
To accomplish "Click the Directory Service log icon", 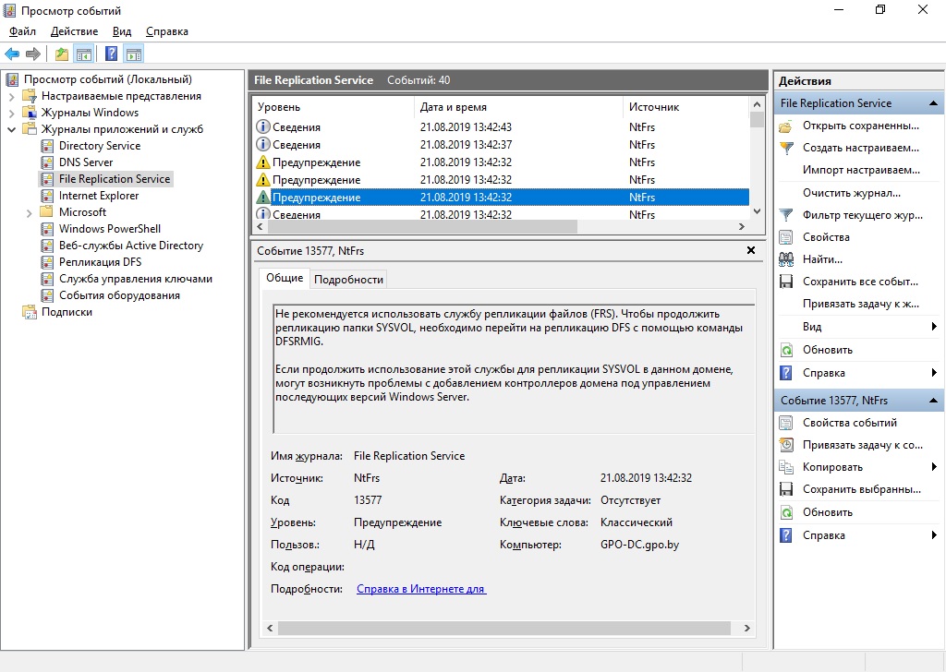I will [x=47, y=146].
